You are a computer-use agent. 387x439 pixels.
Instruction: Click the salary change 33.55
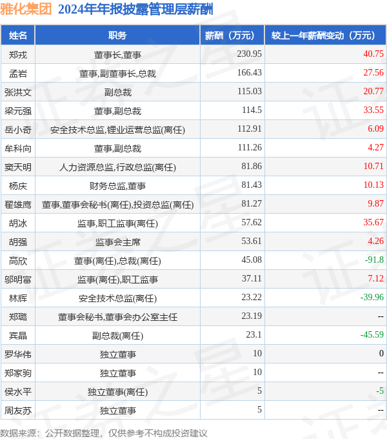(373, 110)
